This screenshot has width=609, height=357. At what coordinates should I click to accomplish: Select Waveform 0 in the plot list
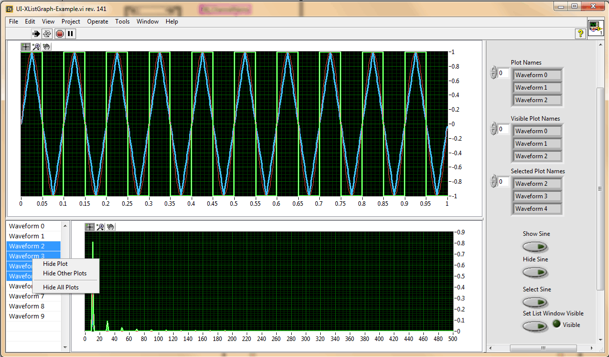pos(34,226)
